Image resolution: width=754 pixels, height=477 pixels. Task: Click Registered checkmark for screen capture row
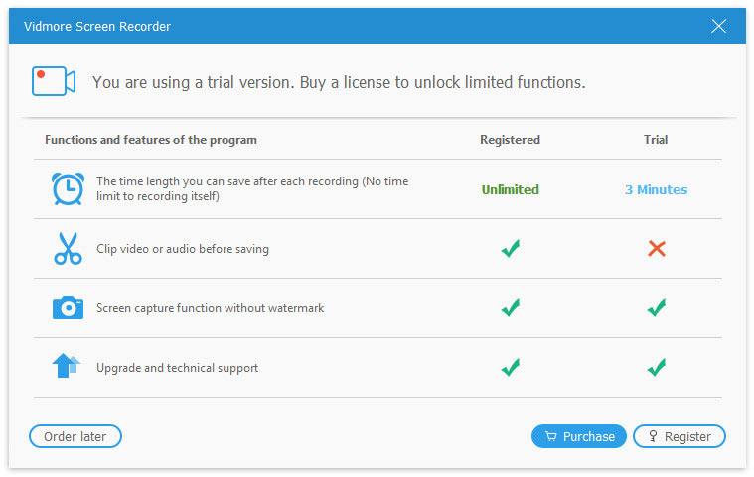[x=510, y=308]
